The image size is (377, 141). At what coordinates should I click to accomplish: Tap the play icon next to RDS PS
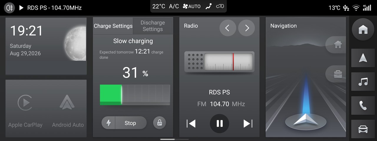[x=21, y=8]
